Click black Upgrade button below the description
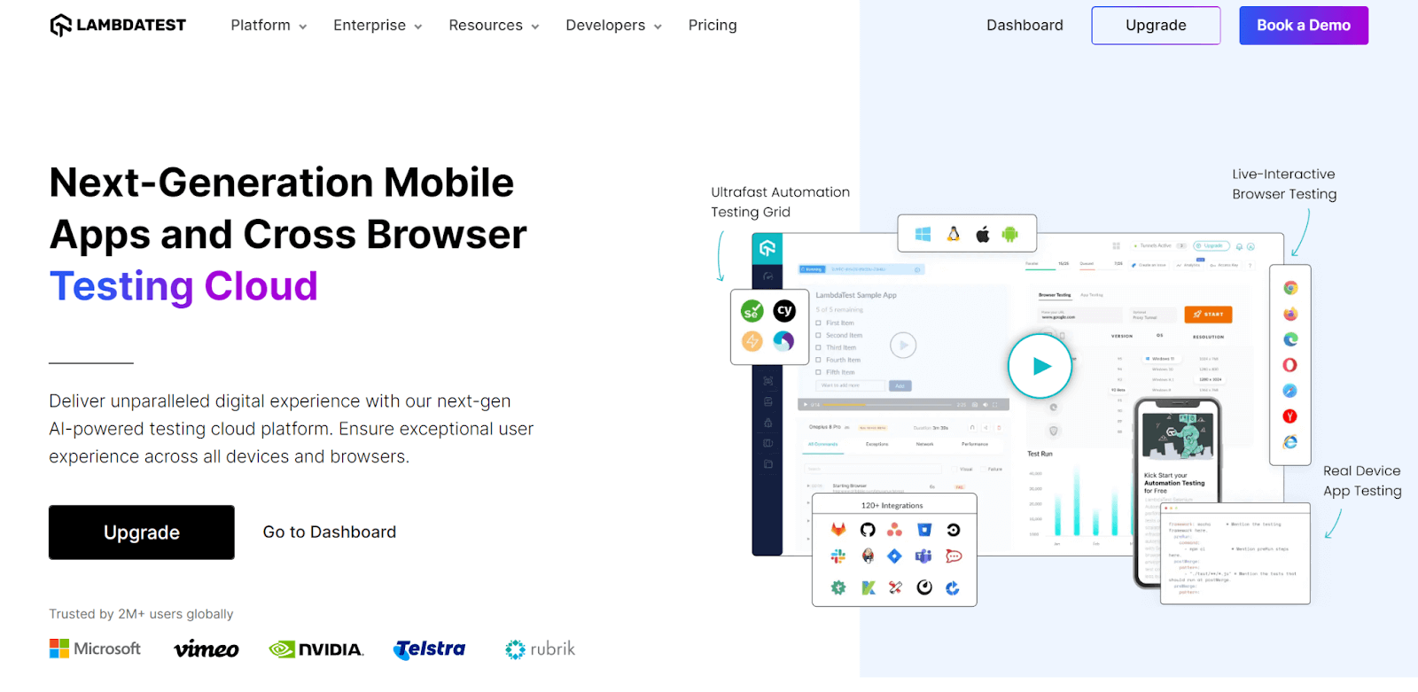The height and width of the screenshot is (692, 1418). (x=142, y=533)
